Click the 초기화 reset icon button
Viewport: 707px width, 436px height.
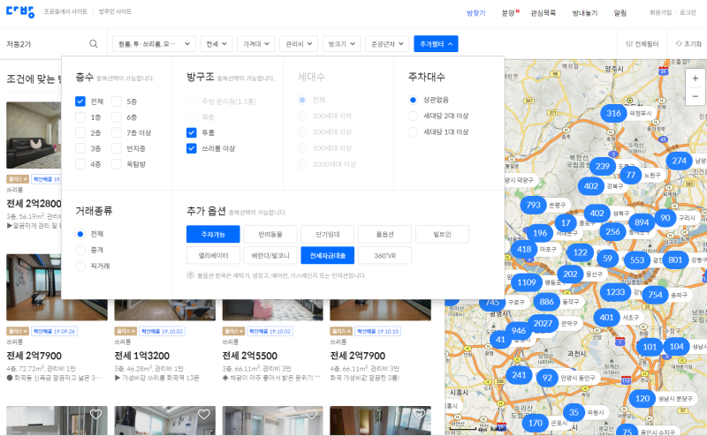[688, 44]
